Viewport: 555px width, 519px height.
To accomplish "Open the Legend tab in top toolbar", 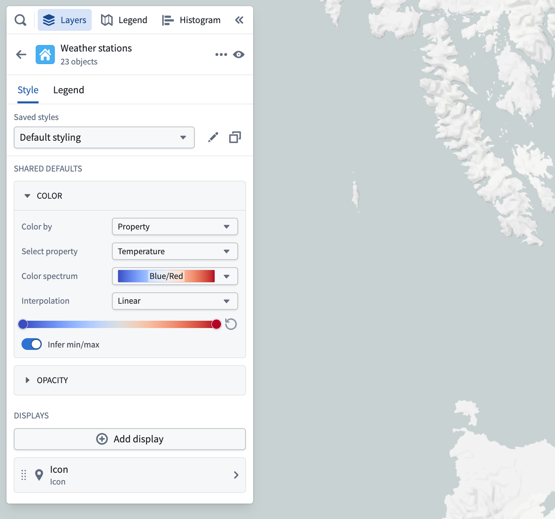I will [x=124, y=20].
